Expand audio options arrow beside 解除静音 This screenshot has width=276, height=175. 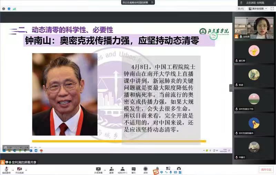click(x=13, y=170)
